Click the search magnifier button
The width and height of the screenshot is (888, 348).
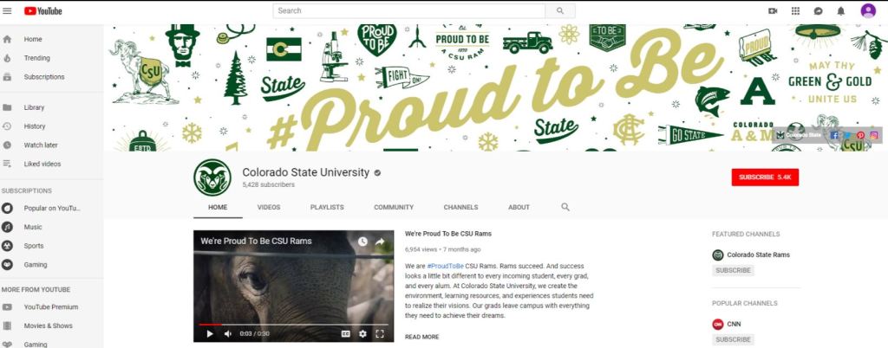coord(560,10)
